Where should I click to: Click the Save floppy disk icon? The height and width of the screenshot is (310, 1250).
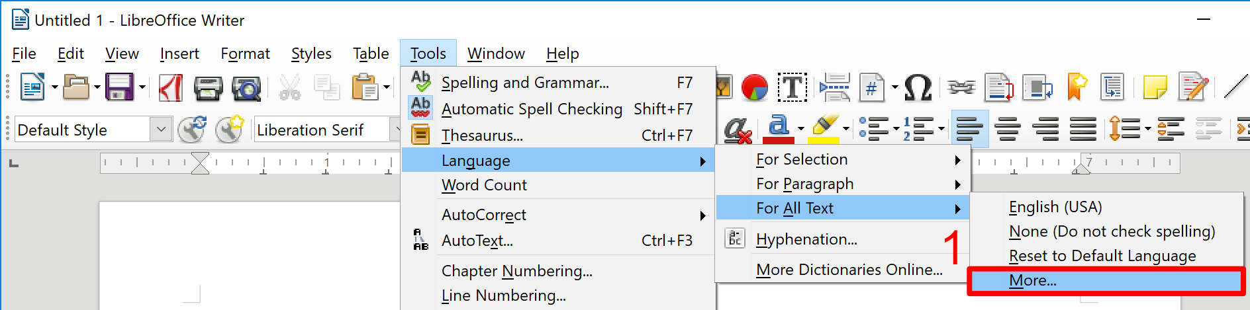tap(120, 87)
